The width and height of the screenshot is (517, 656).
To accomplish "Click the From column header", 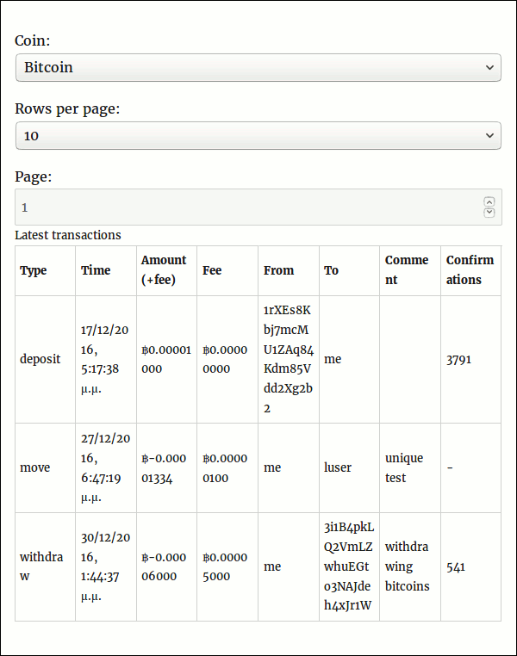I will (279, 270).
